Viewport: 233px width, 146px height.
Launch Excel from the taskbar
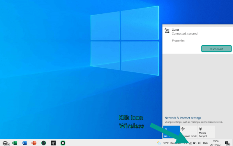15,143
